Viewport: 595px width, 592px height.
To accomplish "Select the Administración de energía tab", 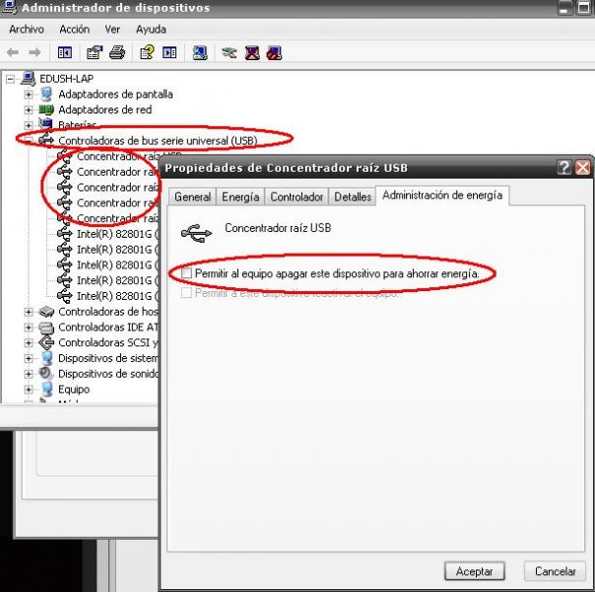I will (x=442, y=195).
